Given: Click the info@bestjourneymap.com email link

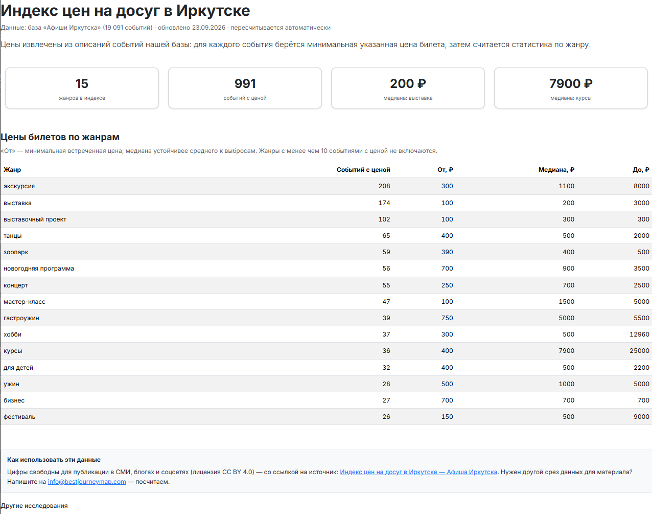Looking at the screenshot, I should click(x=87, y=482).
